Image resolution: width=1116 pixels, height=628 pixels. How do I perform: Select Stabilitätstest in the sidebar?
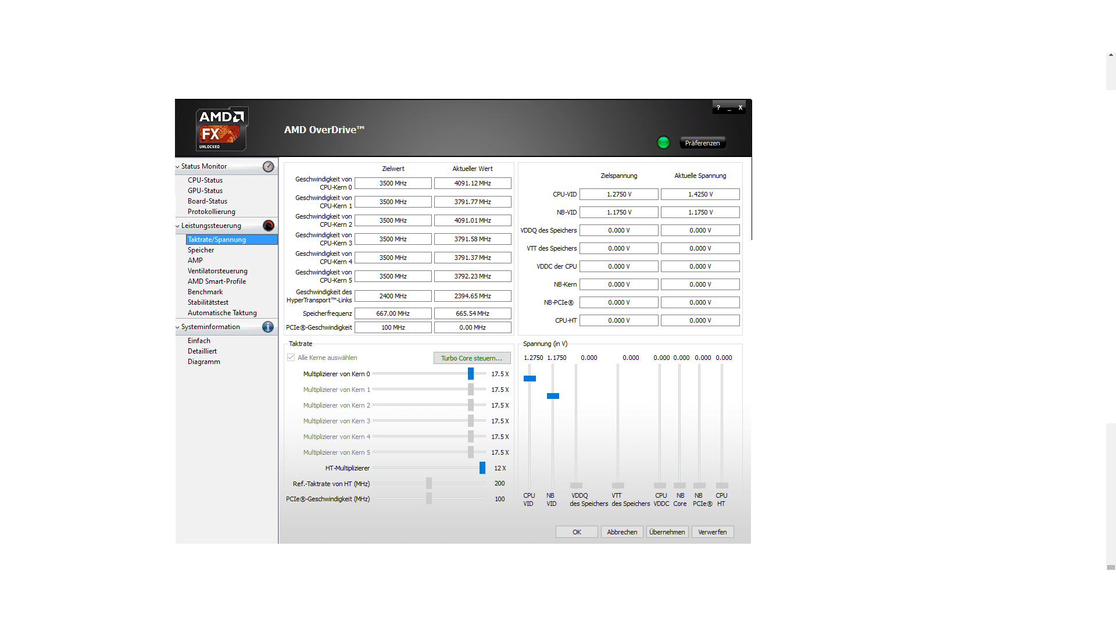point(208,302)
